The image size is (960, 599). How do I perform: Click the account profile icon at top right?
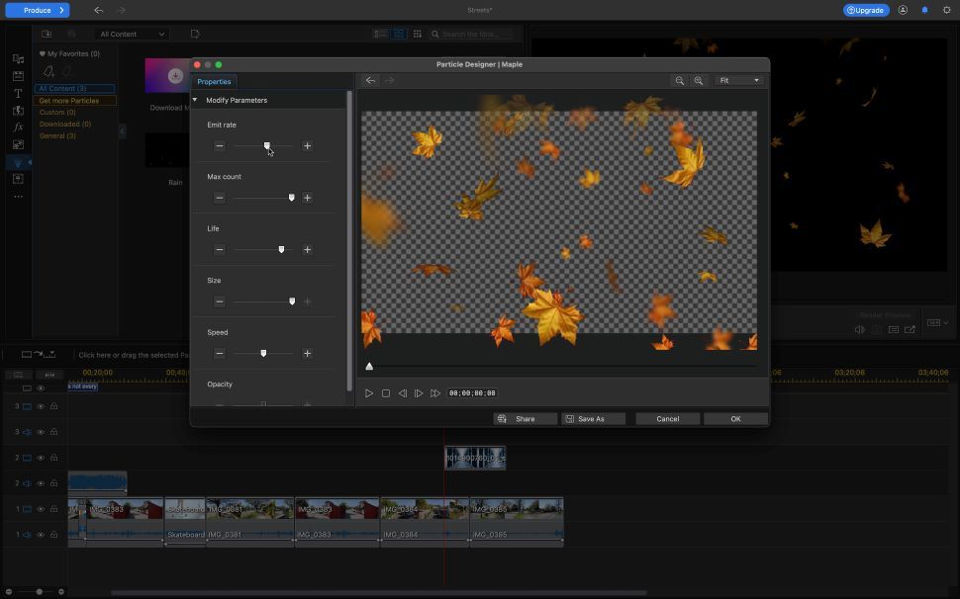click(903, 10)
